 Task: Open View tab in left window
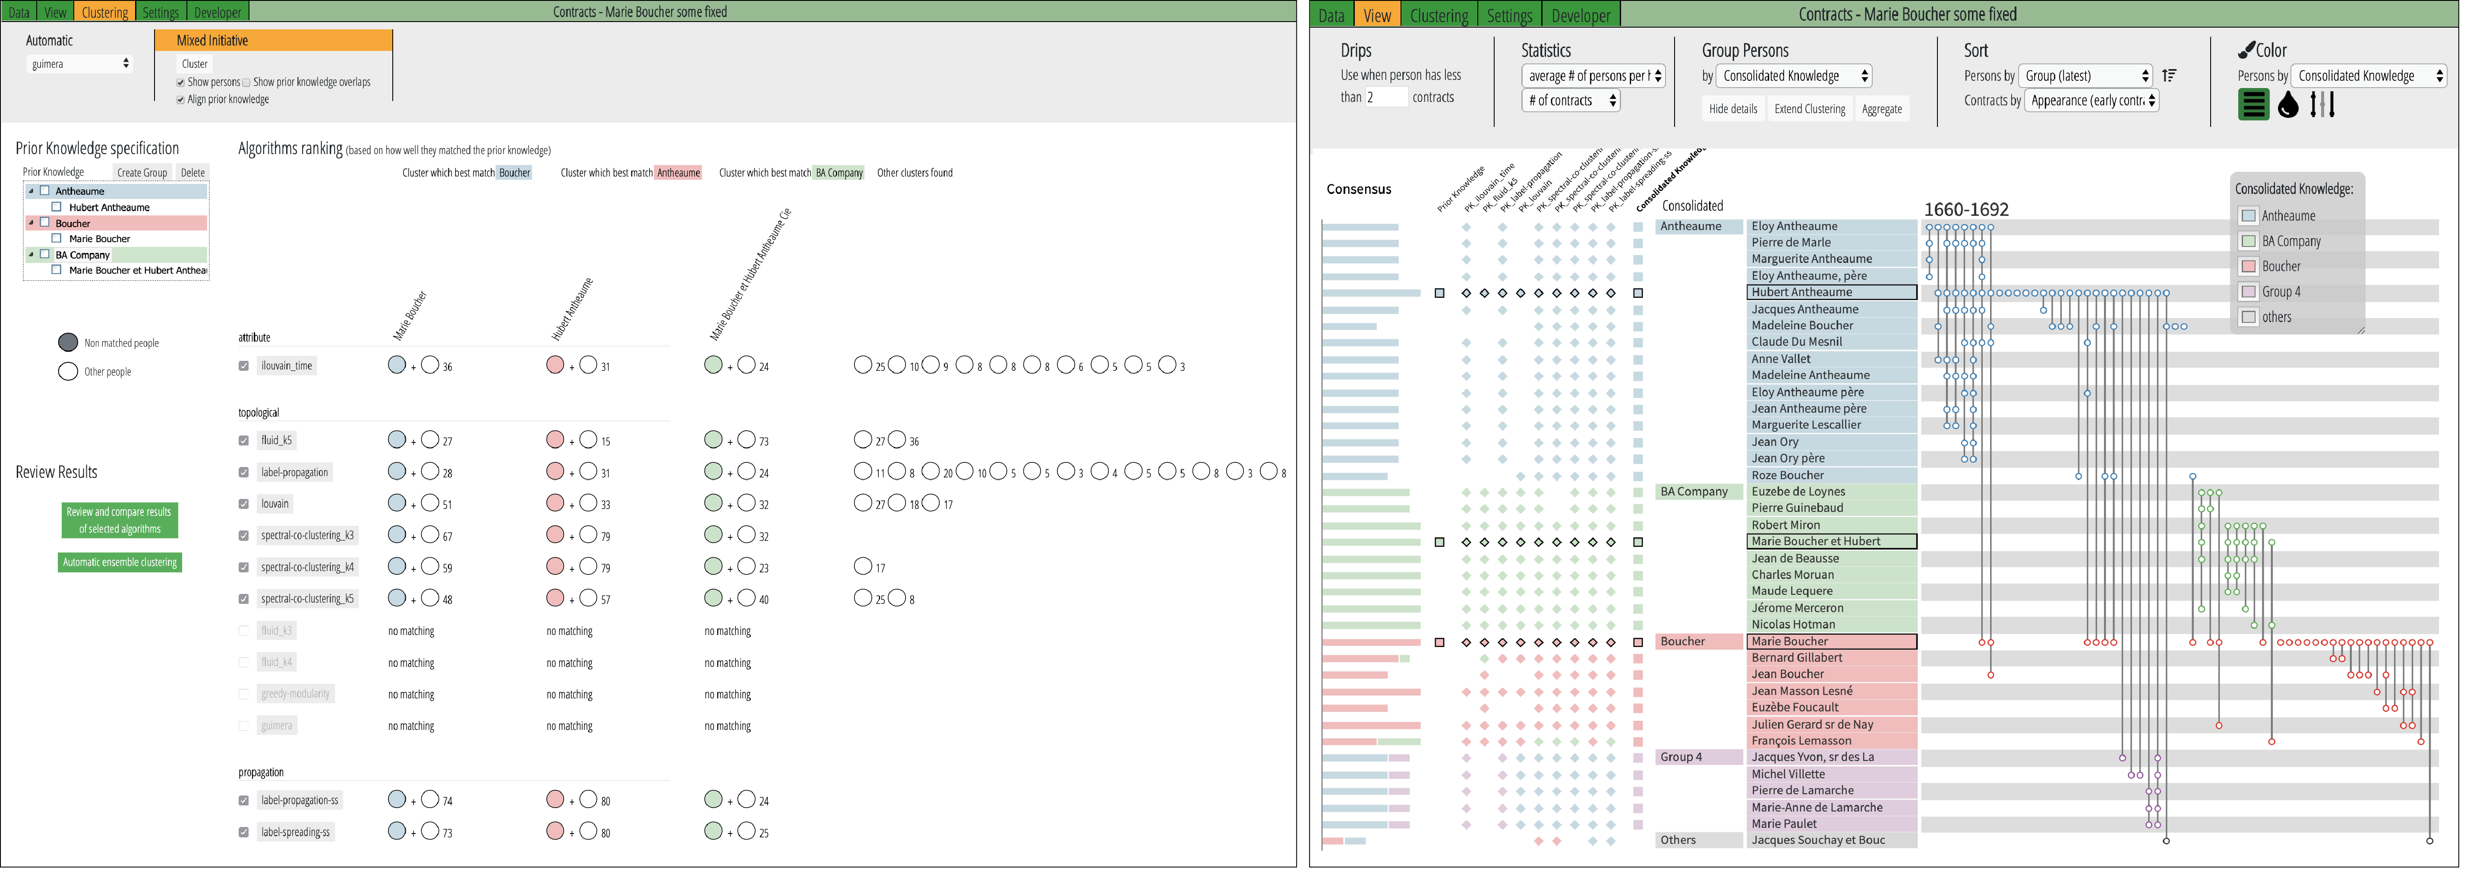56,13
